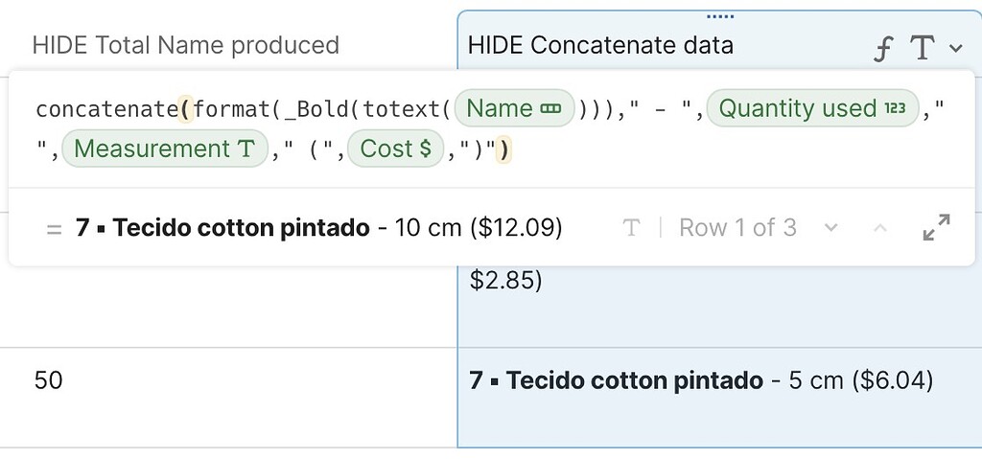The image size is (982, 459).
Task: Expand the formula editor to full size
Action: [936, 227]
